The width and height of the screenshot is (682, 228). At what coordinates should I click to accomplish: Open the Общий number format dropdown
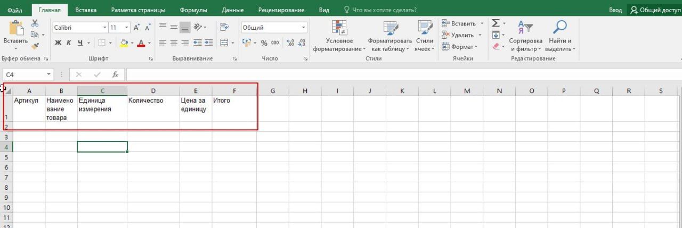tap(304, 28)
